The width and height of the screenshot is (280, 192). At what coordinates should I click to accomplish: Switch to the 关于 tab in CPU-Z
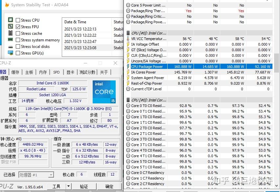(104, 72)
